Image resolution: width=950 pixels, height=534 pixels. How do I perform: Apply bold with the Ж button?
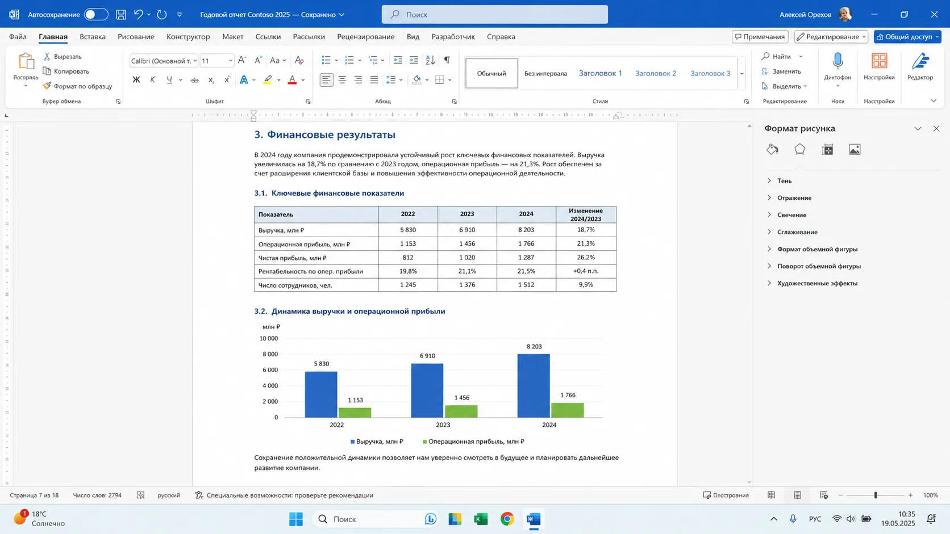136,80
